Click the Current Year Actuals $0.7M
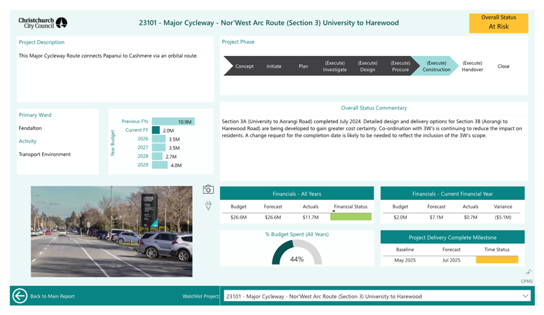 (470, 217)
